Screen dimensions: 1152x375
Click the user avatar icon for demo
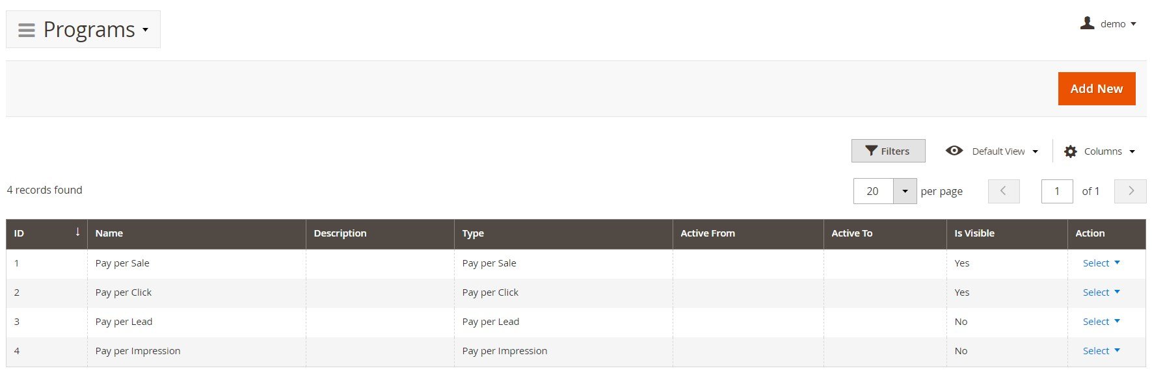(1087, 23)
